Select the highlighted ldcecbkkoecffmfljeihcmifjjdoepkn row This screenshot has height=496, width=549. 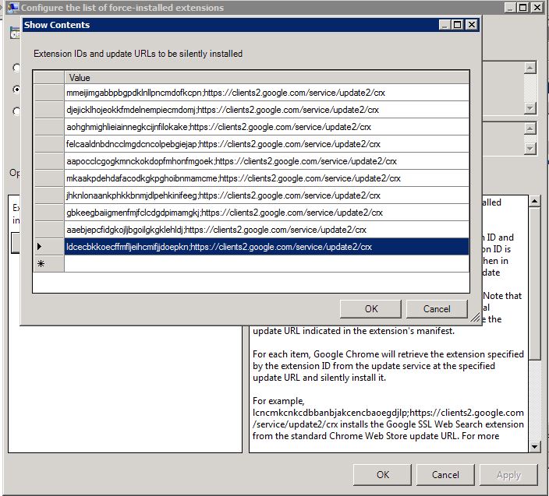point(267,247)
